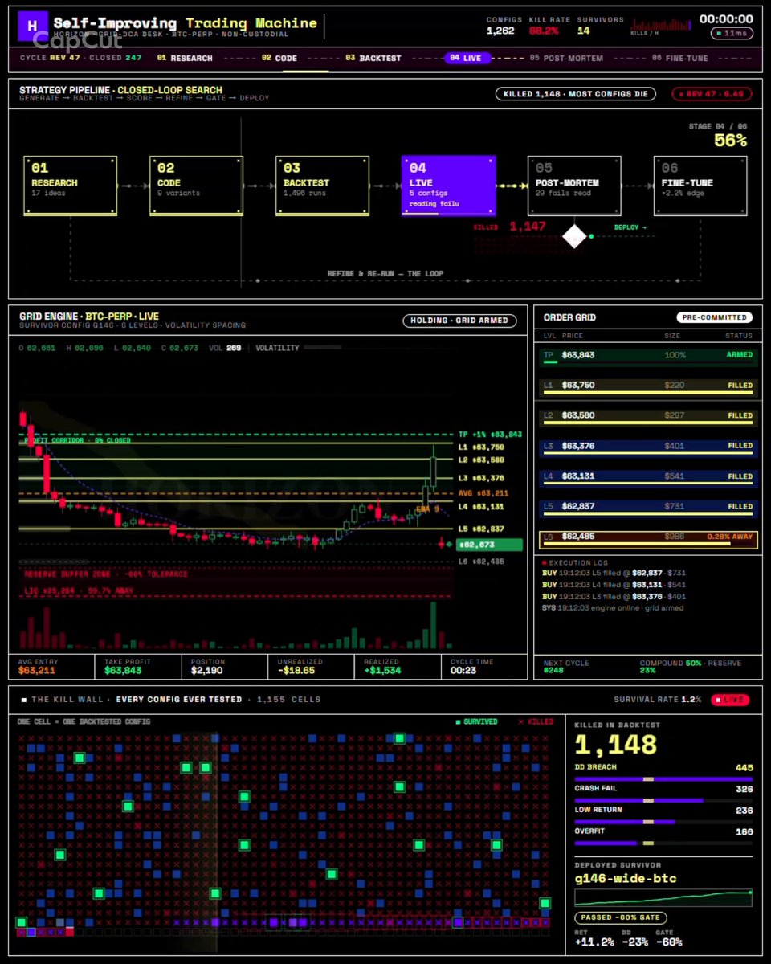771x964 pixels.
Task: Click the 'HOLDING · GRID ARMED' status pill
Action: 459,321
